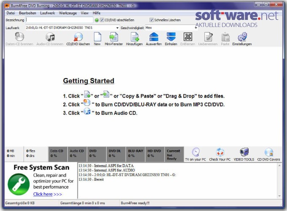This screenshot has height=211, width=287.
Task: Click log scrollbar up arrow
Action: coord(279,165)
